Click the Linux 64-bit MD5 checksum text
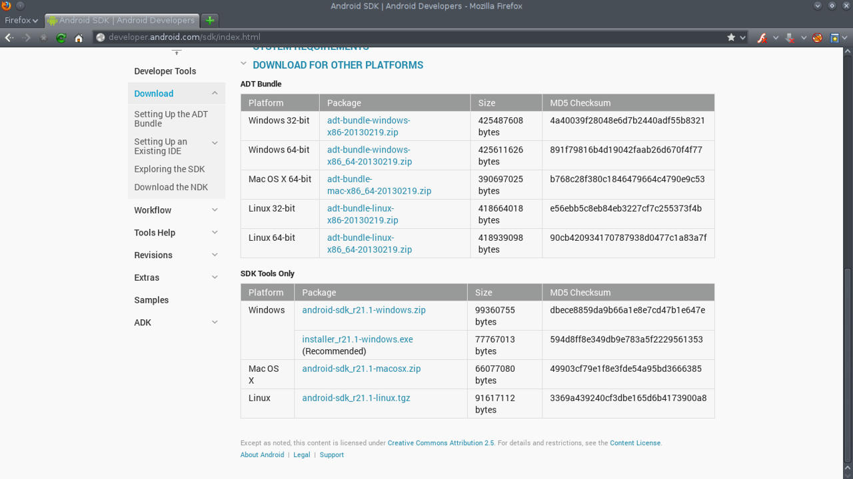Screen dimensions: 853x479 628,238
